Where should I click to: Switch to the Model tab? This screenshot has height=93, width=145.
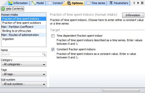click(x=38, y=3)
